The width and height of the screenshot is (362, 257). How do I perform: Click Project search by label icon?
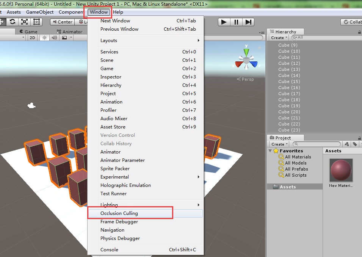tap(355, 144)
